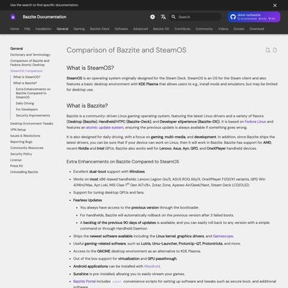The width and height of the screenshot is (288, 288).
Task: Click 'Extra Enhancements on Bazzite Compared to SteamOS' heading
Action: pyautogui.click(x=122, y=162)
